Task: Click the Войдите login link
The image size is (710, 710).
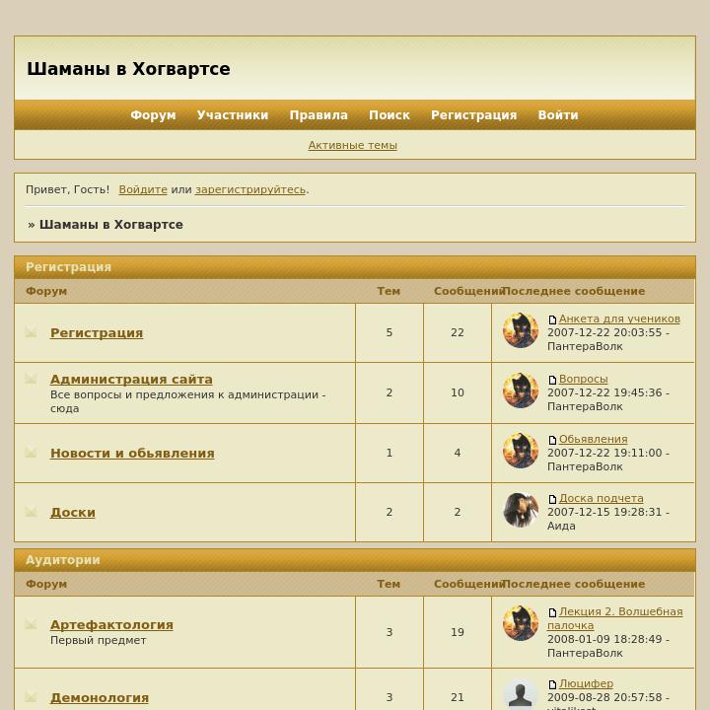Action: click(143, 189)
